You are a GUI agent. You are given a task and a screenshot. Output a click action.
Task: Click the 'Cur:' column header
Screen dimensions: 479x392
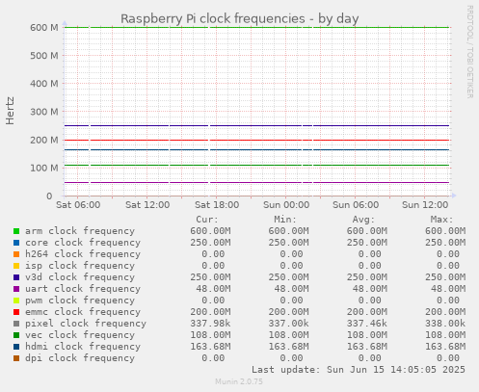coord(207,220)
